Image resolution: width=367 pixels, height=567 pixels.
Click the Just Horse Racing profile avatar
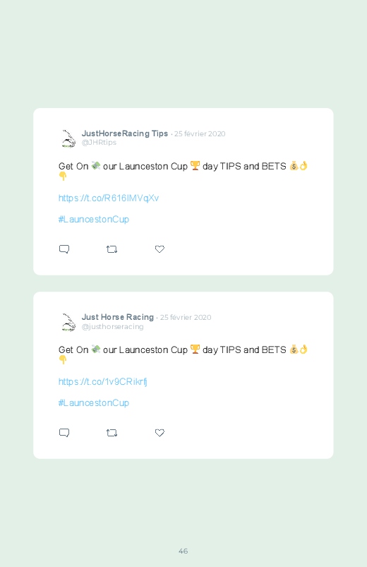pos(68,322)
